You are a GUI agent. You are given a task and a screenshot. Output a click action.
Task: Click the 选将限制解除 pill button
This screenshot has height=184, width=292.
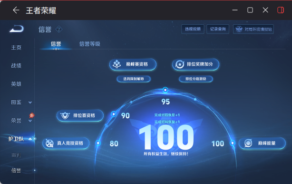pos(134,79)
